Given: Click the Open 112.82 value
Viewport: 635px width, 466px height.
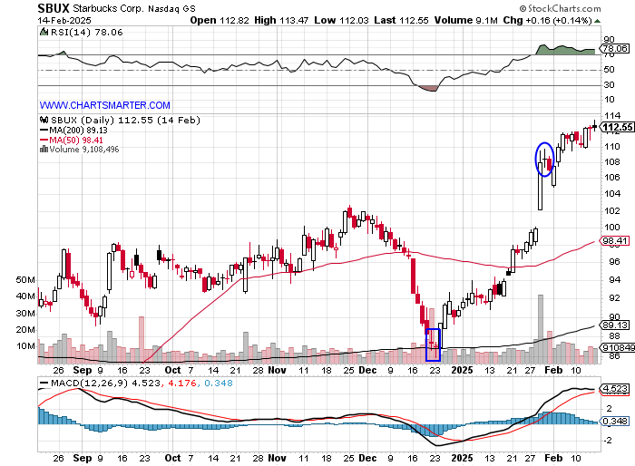Looking at the screenshot, I should point(220,20).
